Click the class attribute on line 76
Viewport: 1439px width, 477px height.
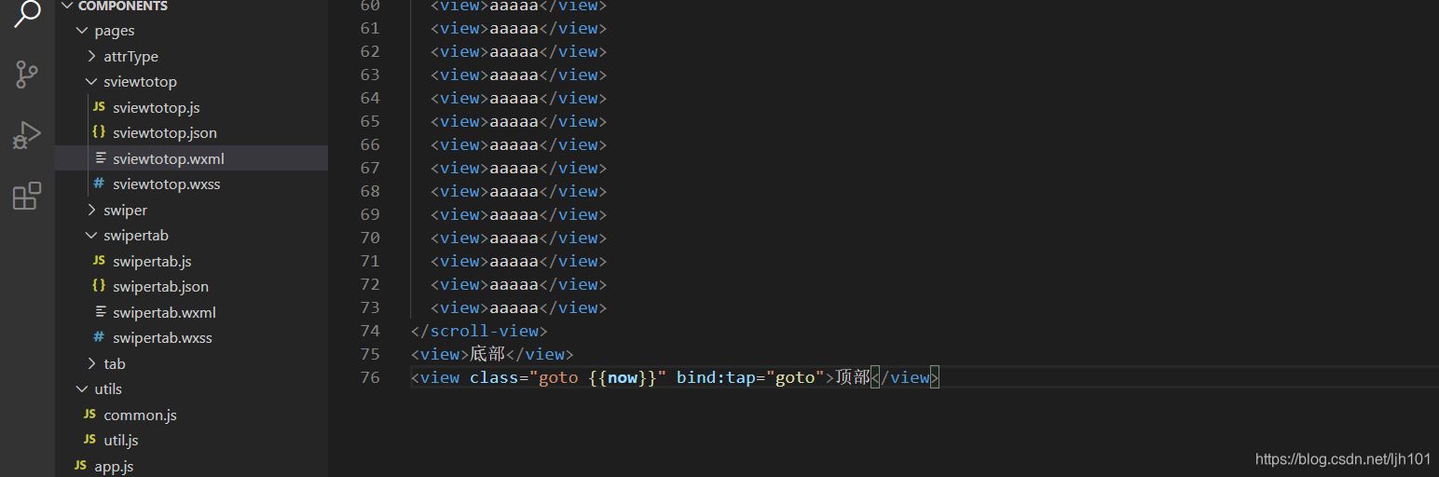click(494, 377)
